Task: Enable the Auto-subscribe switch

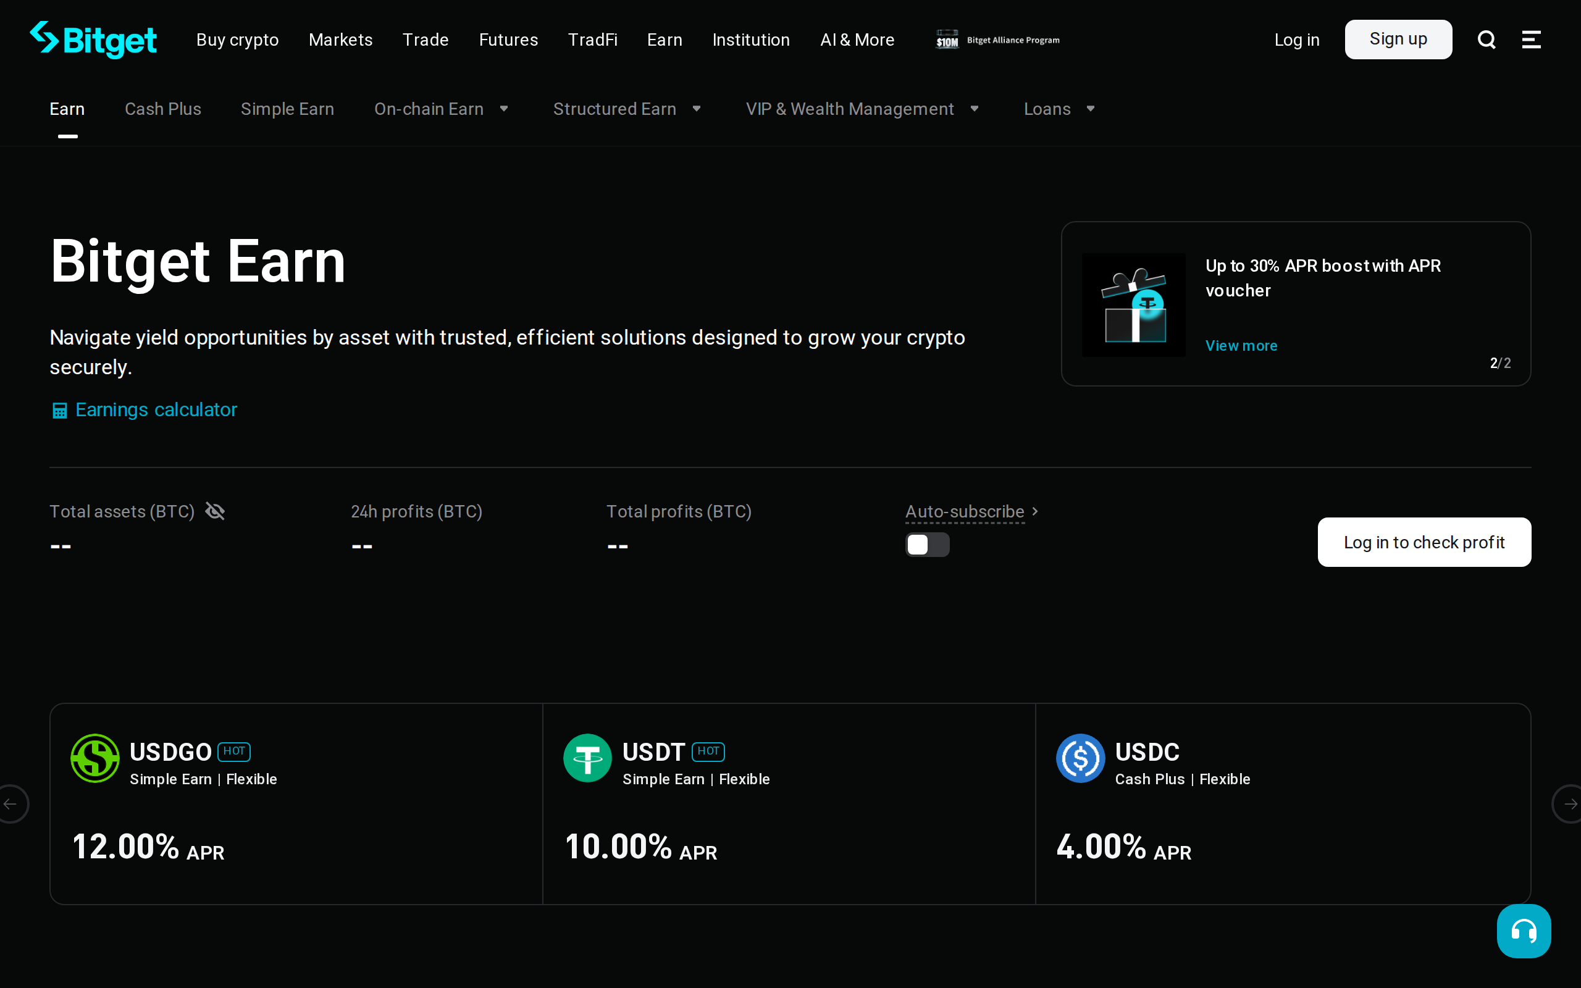Action: coord(927,544)
